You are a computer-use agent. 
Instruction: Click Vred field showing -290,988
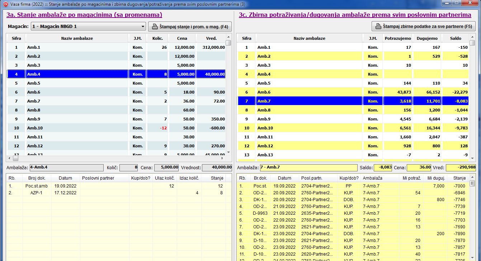[x=461, y=168]
